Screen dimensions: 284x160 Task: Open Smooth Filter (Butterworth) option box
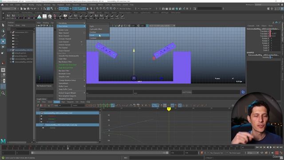click(x=84, y=56)
